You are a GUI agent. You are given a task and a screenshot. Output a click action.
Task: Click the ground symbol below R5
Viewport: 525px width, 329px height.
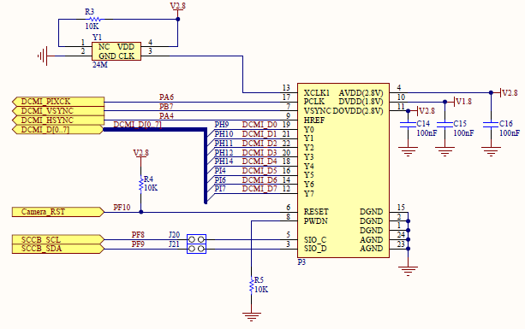point(252,316)
